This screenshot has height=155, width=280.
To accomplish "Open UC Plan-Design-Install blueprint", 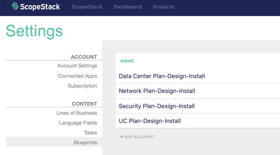I will (x=150, y=121).
